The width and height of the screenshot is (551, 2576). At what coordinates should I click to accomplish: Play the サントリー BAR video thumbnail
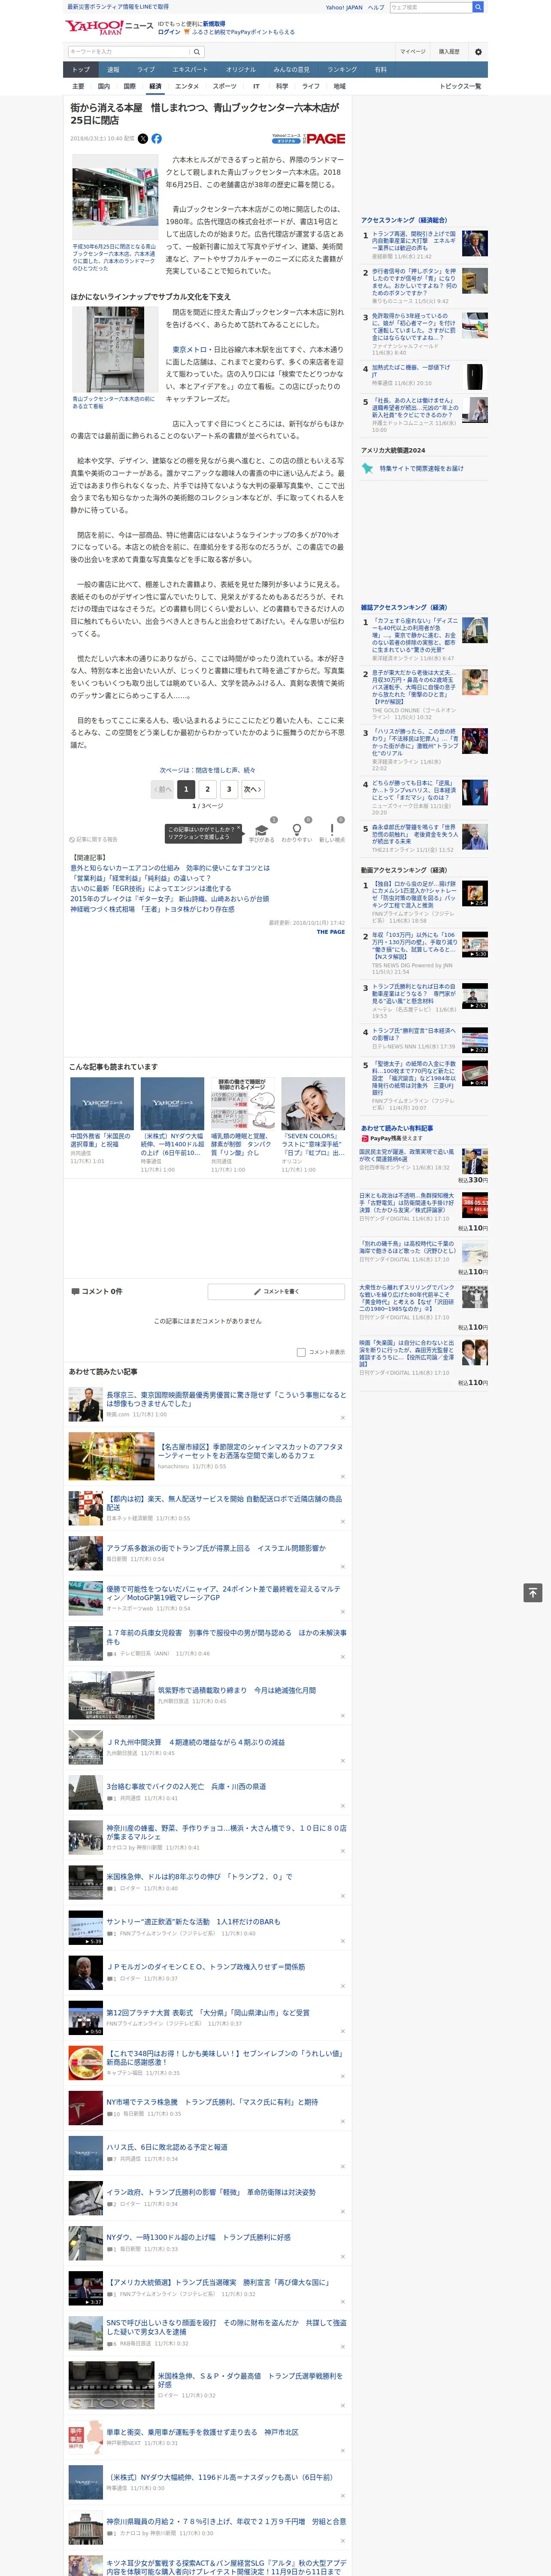pos(85,1927)
